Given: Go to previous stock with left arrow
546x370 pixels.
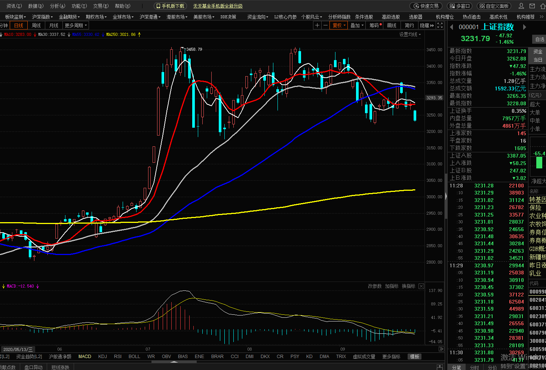Looking at the screenshot, I should tap(451, 27).
